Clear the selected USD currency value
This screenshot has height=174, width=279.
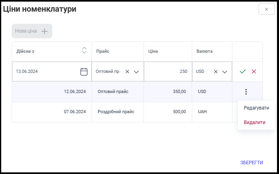click(215, 72)
